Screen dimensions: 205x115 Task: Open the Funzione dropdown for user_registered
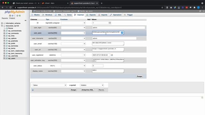[73, 55]
